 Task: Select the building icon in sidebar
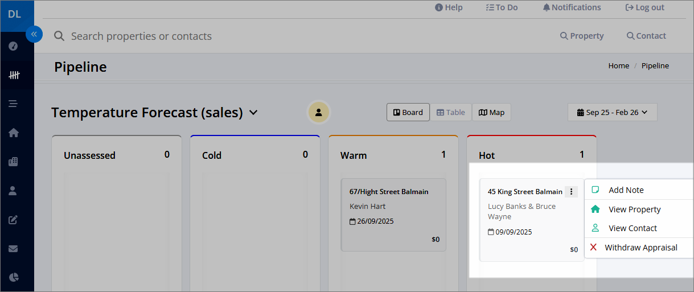point(14,162)
